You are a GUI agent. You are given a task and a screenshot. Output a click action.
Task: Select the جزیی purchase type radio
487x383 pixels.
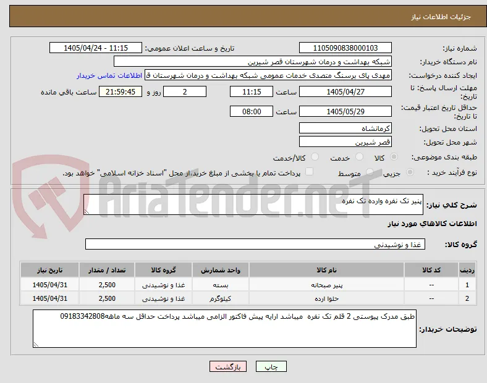410,172
